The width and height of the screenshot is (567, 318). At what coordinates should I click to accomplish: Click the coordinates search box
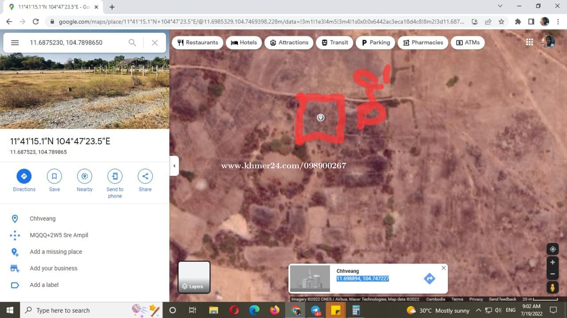click(x=75, y=43)
